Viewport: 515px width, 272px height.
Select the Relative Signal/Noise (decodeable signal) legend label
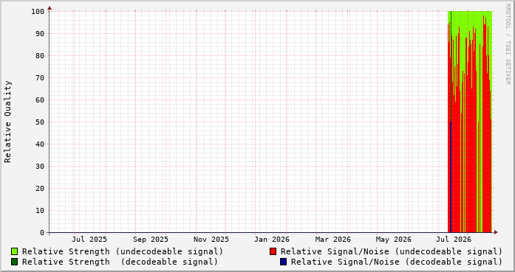(397, 262)
